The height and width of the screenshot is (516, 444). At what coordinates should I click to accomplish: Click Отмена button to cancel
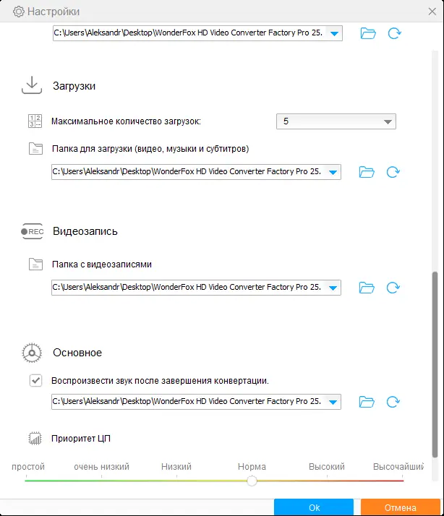pyautogui.click(x=400, y=507)
